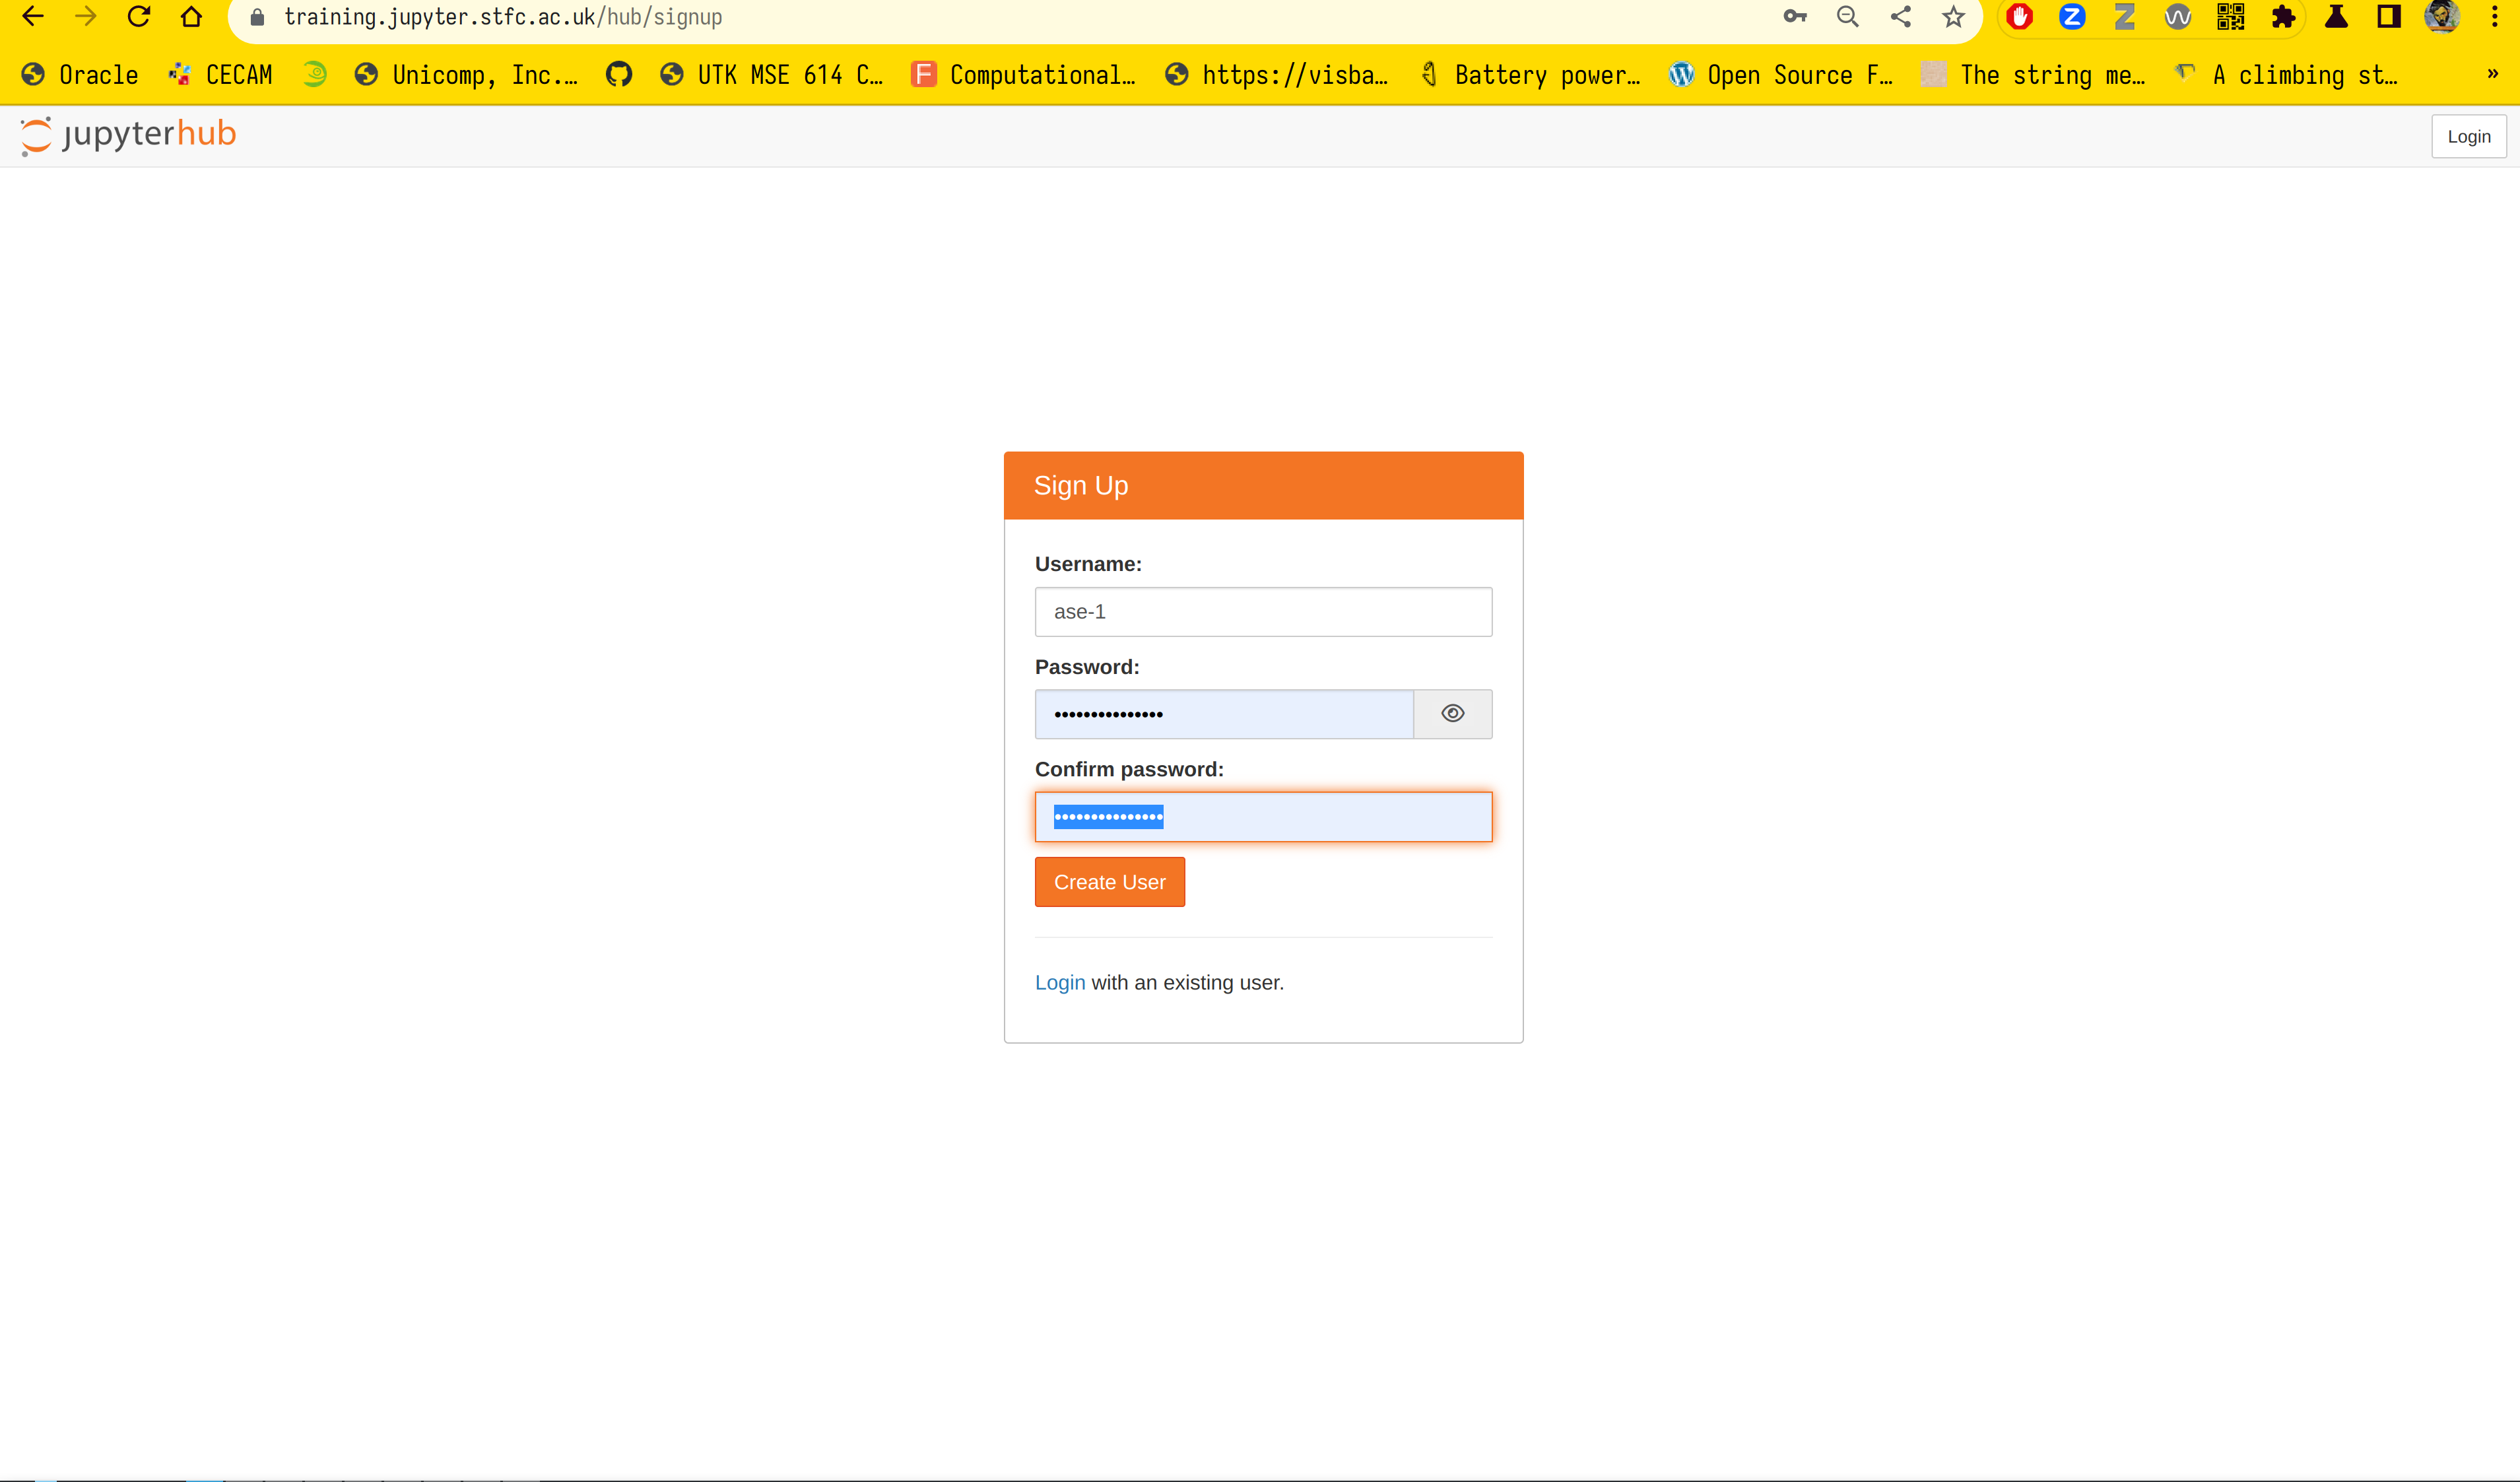Open the Computational bookmark
The image size is (2520, 1482).
click(x=1024, y=75)
